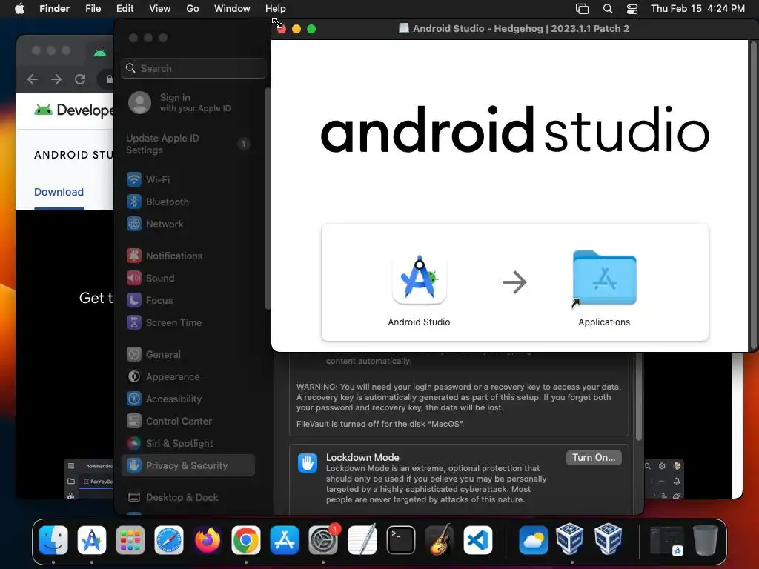Click the notification bell in background IDE preview
The image size is (759, 569).
[x=677, y=481]
